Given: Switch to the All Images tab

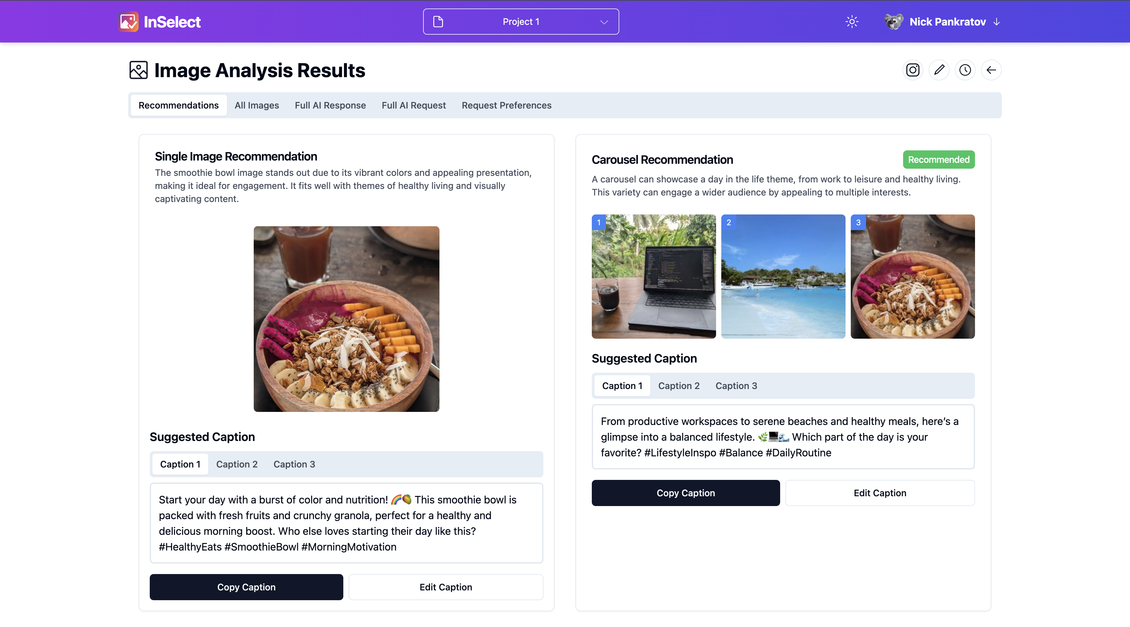Looking at the screenshot, I should 257,105.
